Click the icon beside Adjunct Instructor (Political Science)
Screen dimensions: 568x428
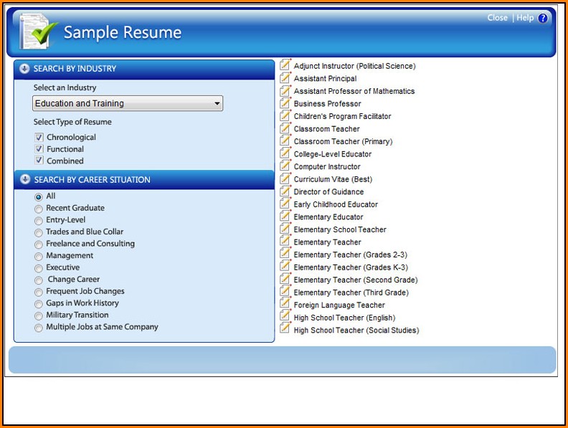[285, 65]
